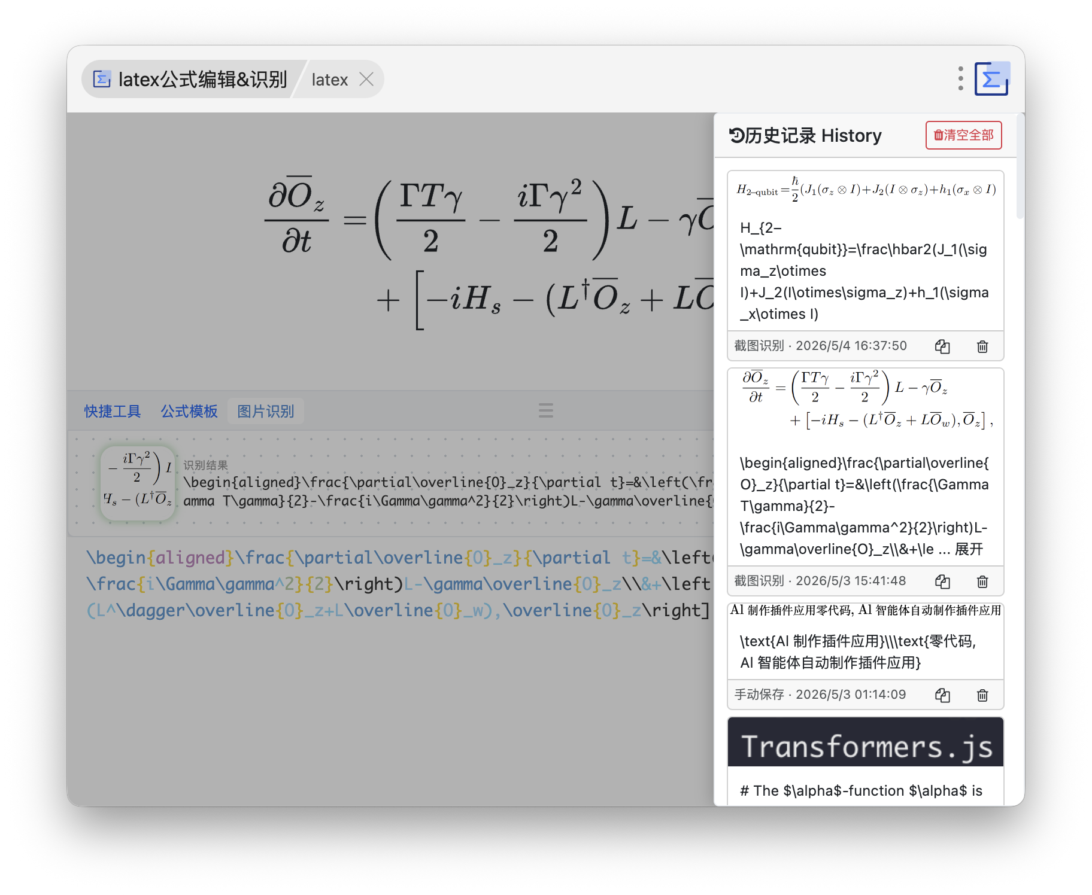The height and width of the screenshot is (895, 1092).
Task: Click the 历史记录 History panel title
Action: [805, 136]
